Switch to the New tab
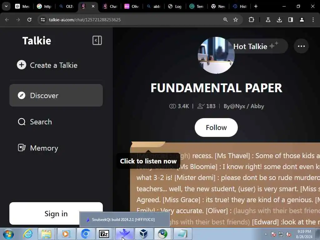320x240 pixels. pos(218,6)
